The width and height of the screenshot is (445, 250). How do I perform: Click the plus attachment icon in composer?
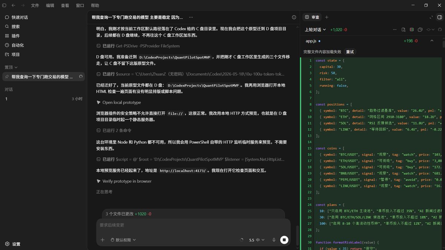tap(103, 240)
